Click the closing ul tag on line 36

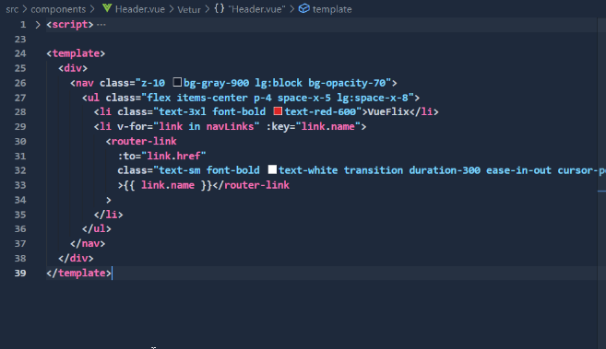point(97,228)
